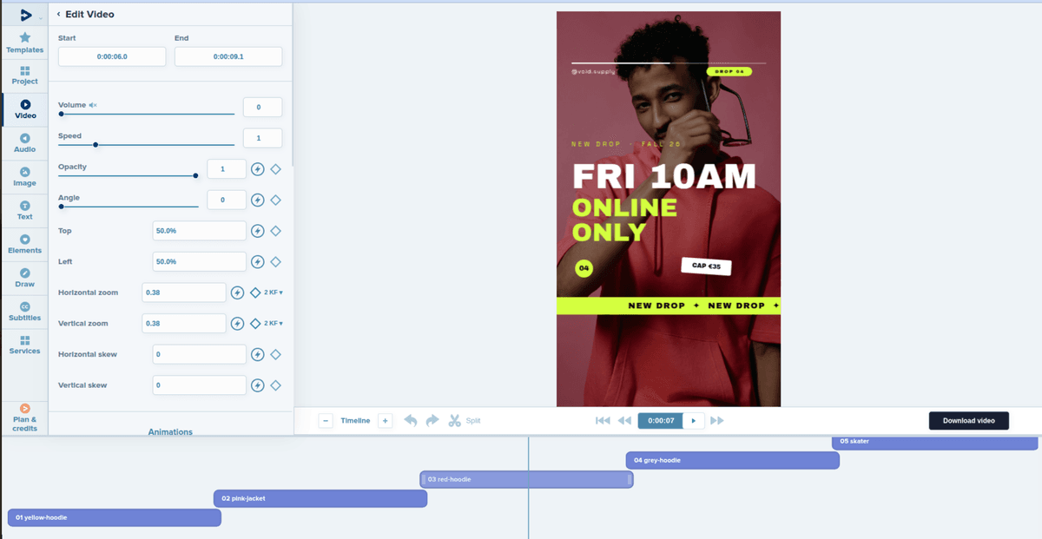Select the Video sidebar section

(x=25, y=109)
